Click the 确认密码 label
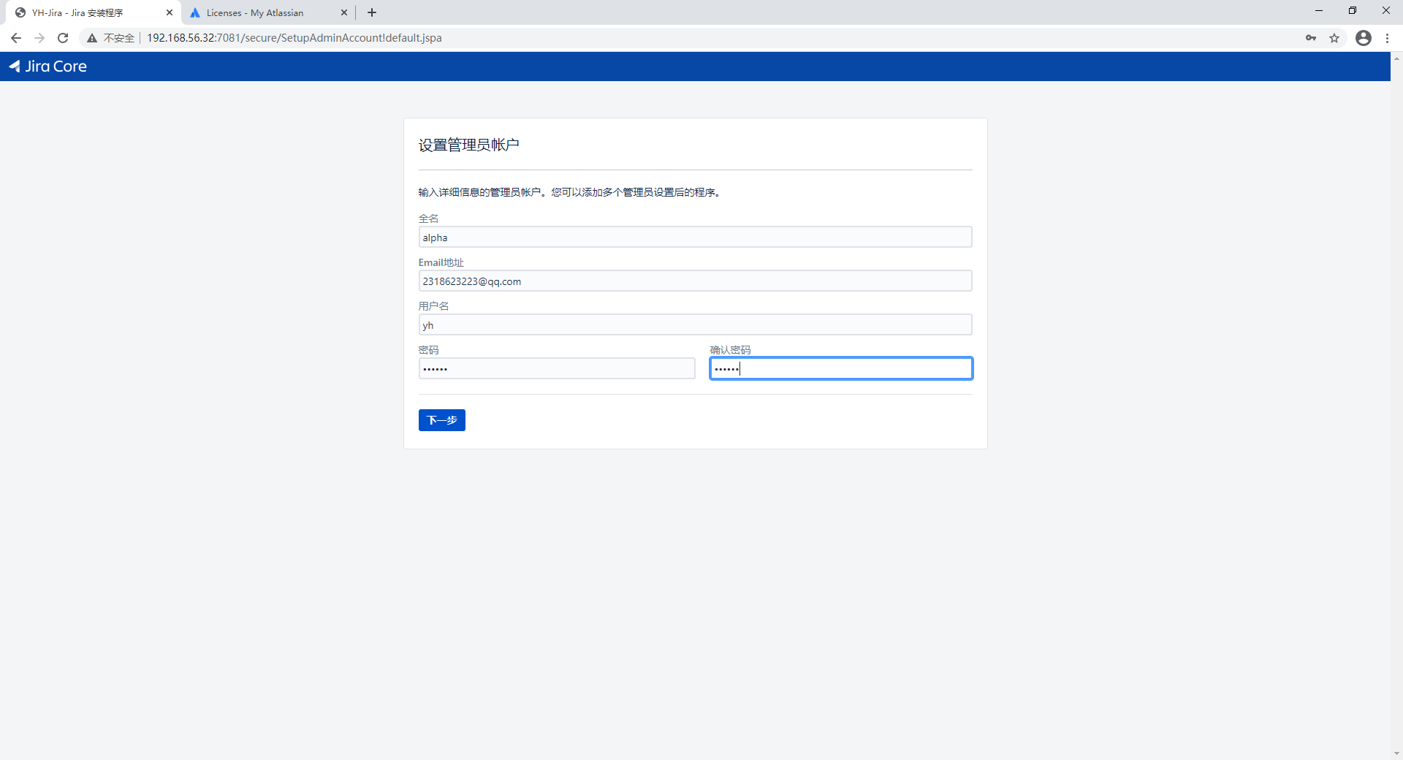This screenshot has width=1403, height=760. point(730,350)
